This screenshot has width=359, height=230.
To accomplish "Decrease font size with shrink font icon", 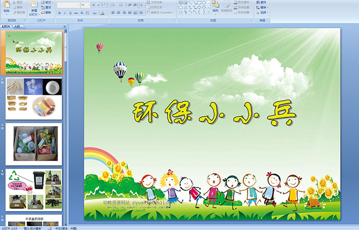I will [99, 5].
